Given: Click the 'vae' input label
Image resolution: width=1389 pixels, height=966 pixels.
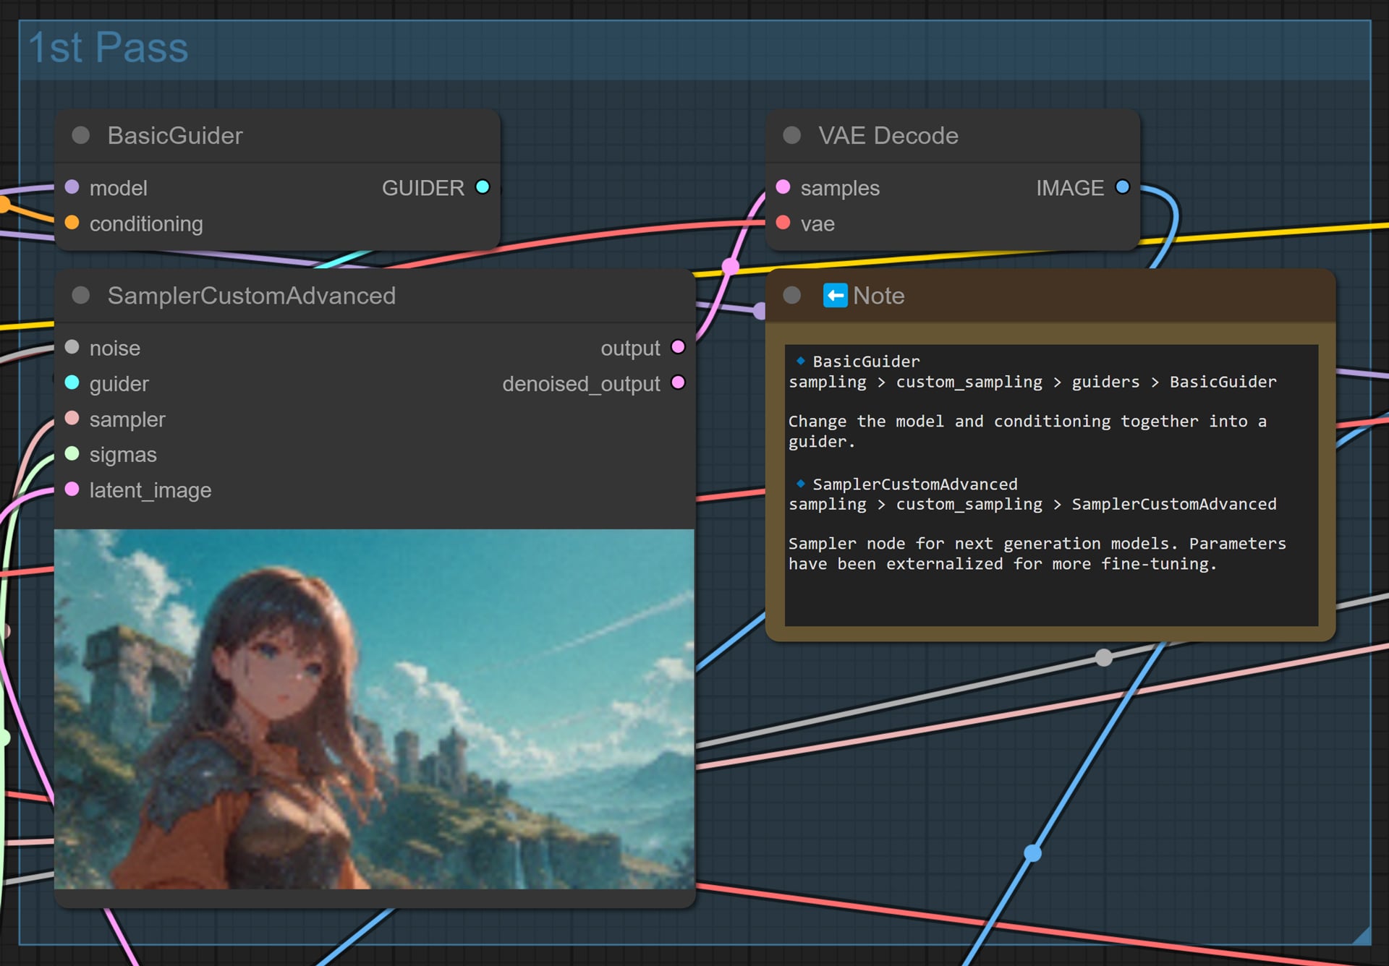Looking at the screenshot, I should [817, 224].
